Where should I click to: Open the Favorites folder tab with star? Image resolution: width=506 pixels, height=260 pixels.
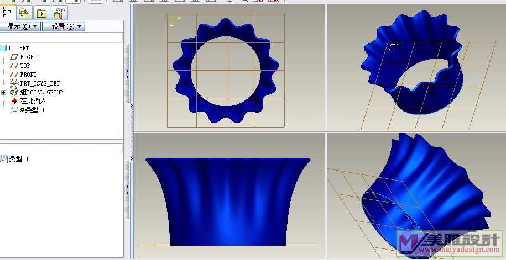41,13
